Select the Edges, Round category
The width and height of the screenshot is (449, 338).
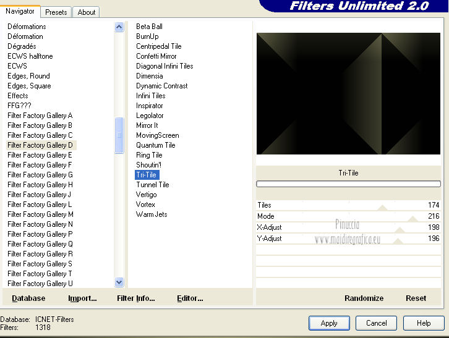28,76
